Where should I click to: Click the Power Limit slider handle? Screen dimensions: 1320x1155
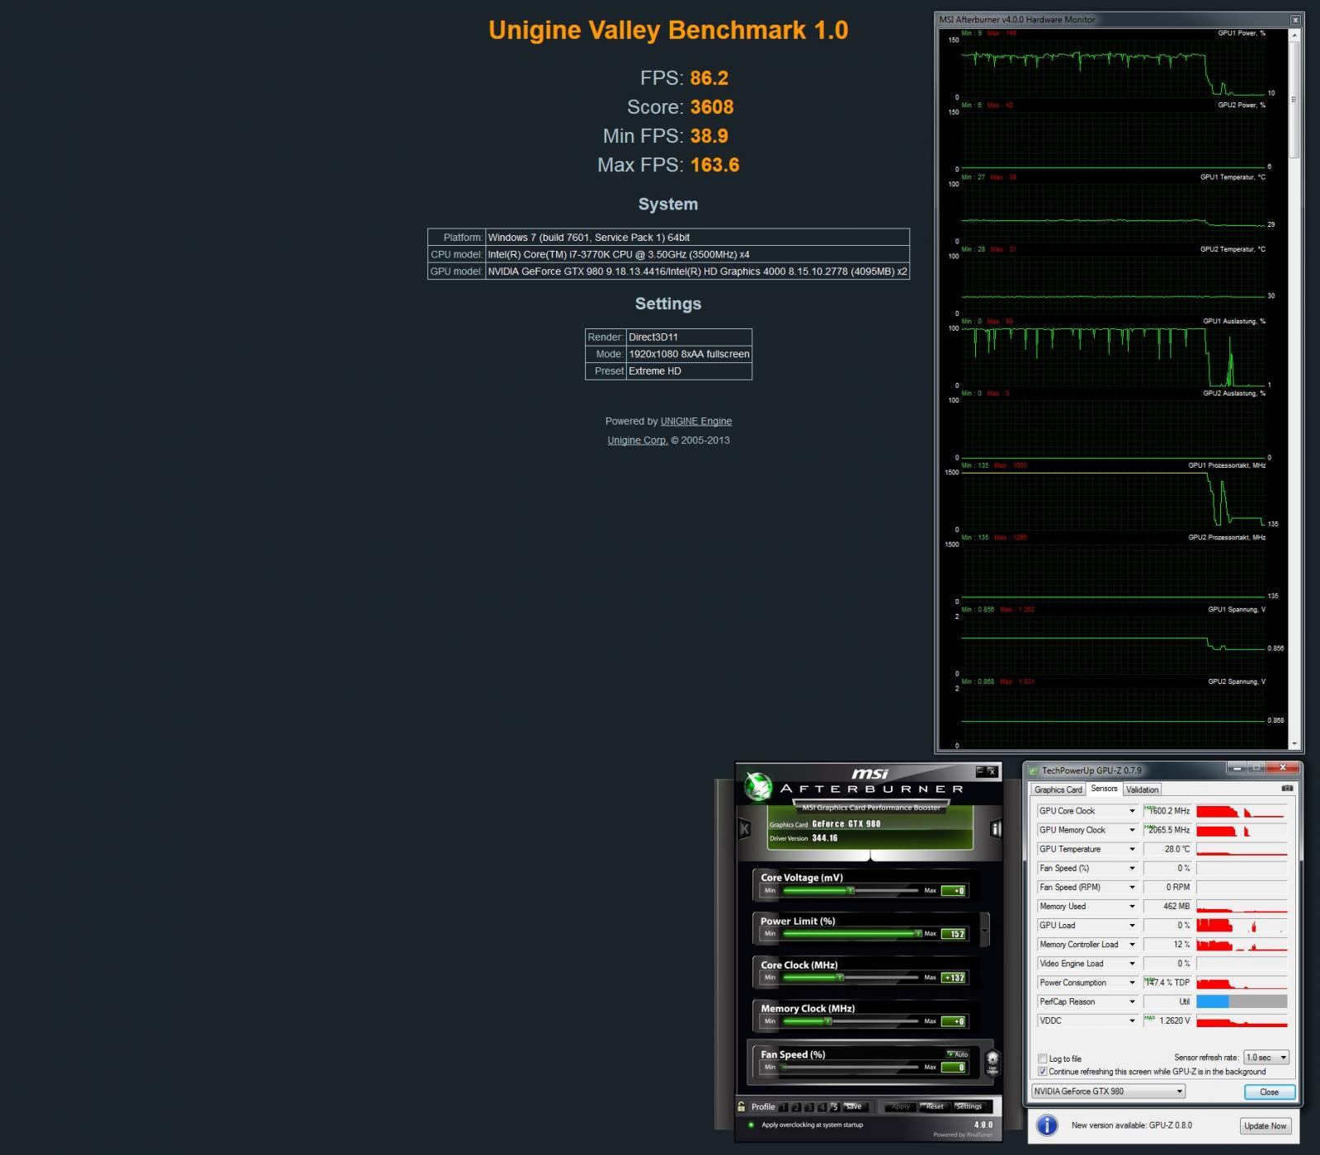pyautogui.click(x=917, y=934)
